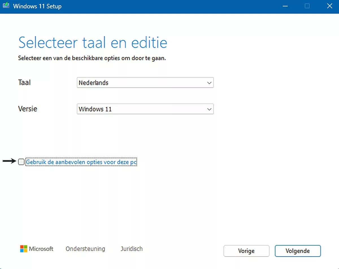This screenshot has height=269, width=339.
Task: Click the Versie label
Action: (x=28, y=109)
